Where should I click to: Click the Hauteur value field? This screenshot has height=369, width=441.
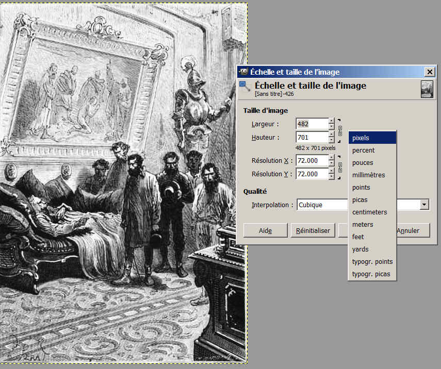pos(312,138)
